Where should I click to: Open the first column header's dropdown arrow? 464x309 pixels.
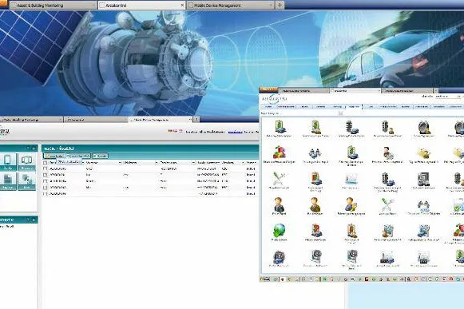pyautogui.click(x=83, y=163)
